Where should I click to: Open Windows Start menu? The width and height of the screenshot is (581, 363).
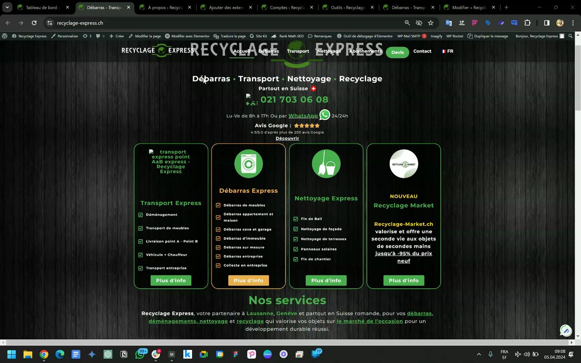(x=11, y=354)
